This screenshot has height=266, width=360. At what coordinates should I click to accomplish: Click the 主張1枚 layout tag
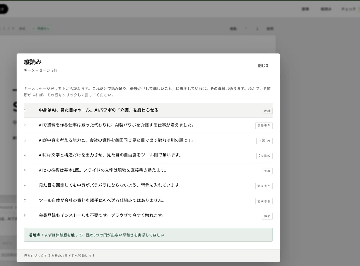tap(264, 141)
